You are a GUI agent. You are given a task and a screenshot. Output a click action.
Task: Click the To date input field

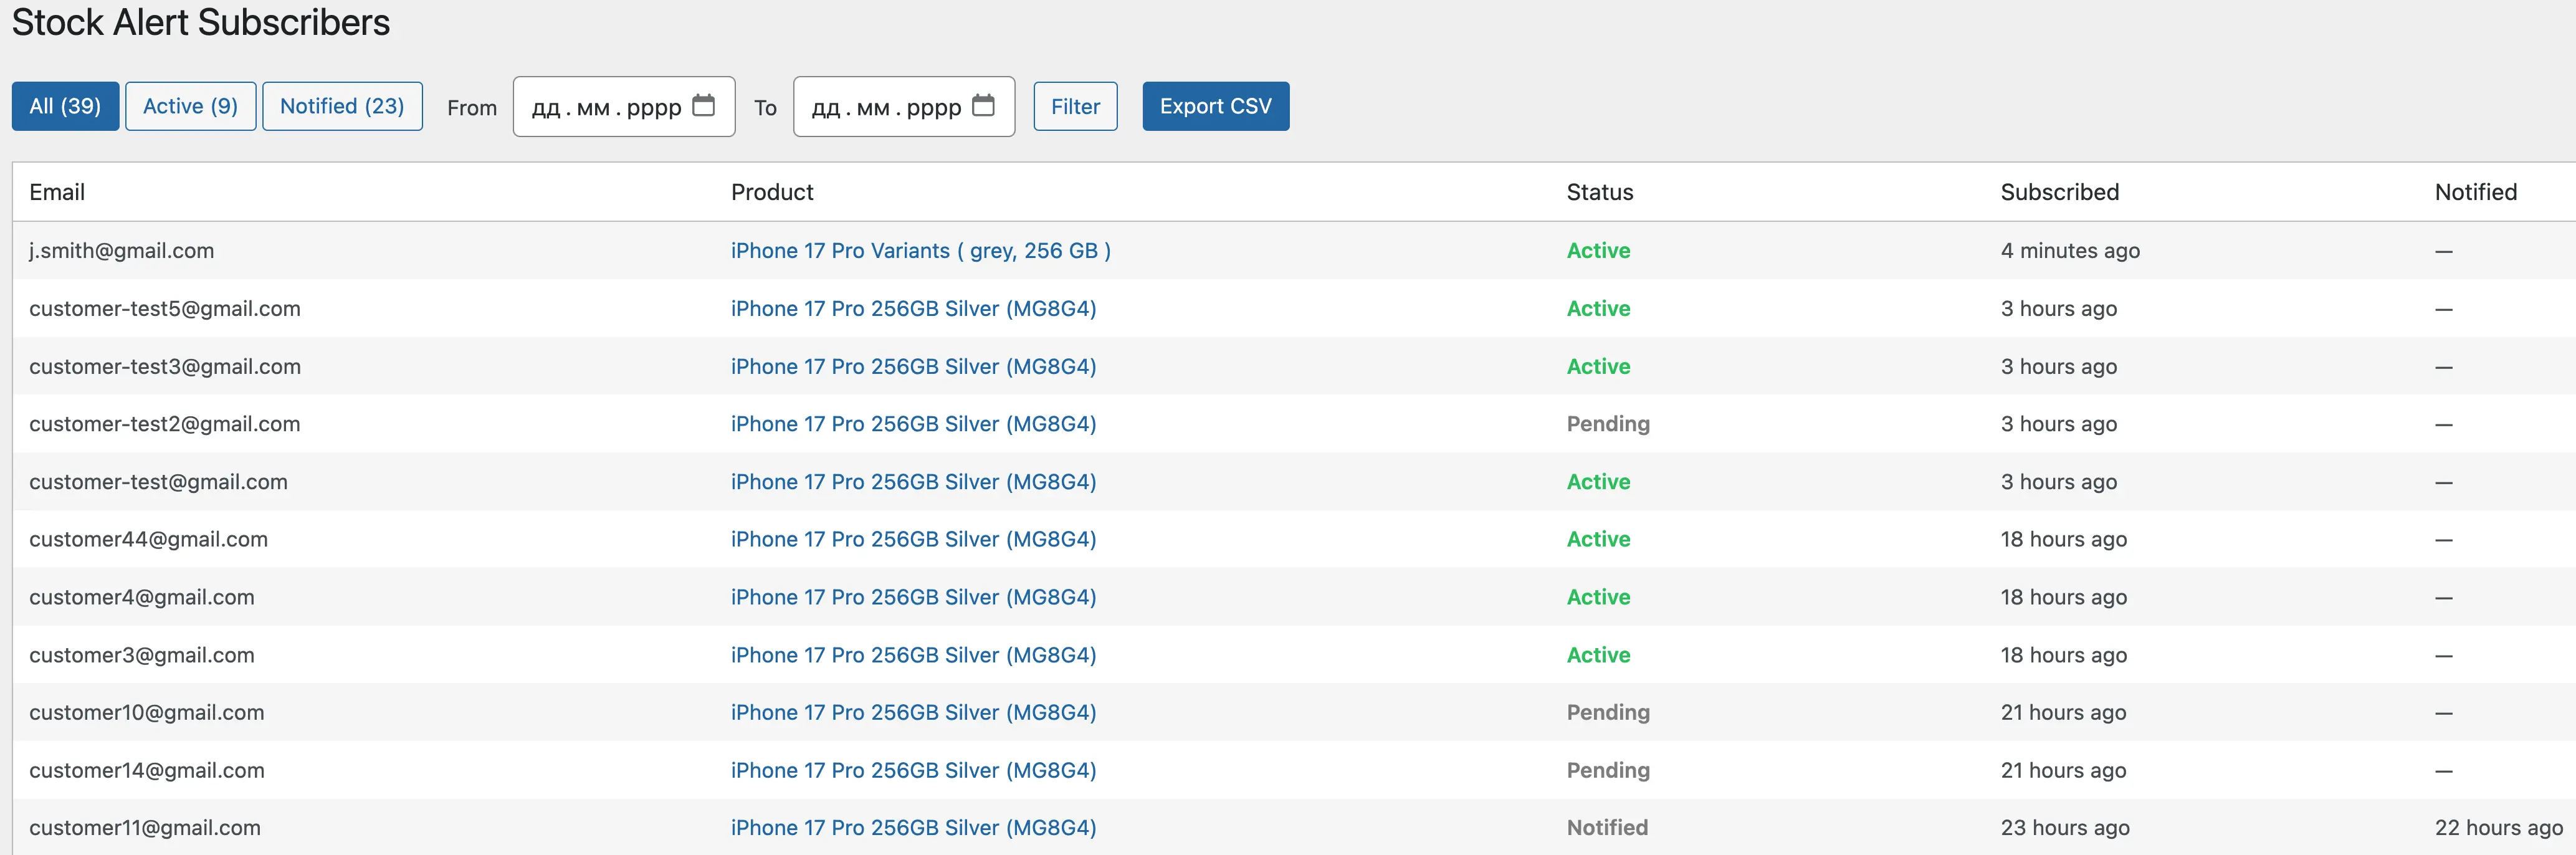tap(880, 106)
